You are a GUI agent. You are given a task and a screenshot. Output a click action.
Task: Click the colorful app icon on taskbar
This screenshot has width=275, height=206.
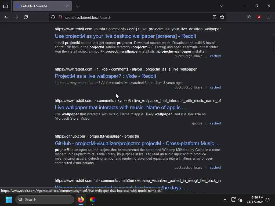tap(92, 200)
